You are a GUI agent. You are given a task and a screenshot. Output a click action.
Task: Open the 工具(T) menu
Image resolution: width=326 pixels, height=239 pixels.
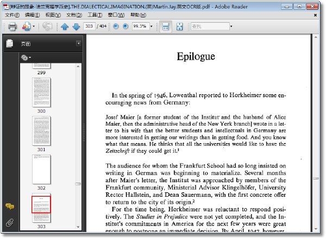pyautogui.click(x=95, y=15)
